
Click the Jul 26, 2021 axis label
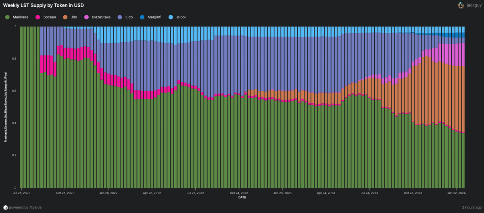[21, 193]
